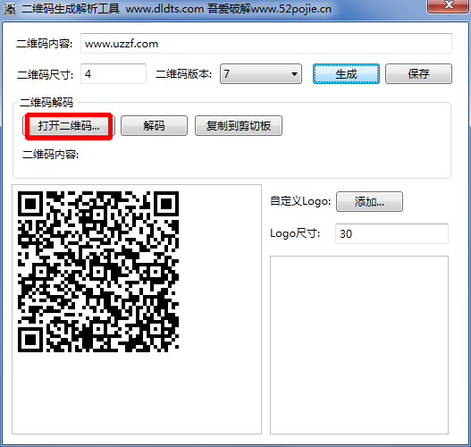Click the 解码 decode button
Viewport: 471px width, 447px height.
[154, 125]
